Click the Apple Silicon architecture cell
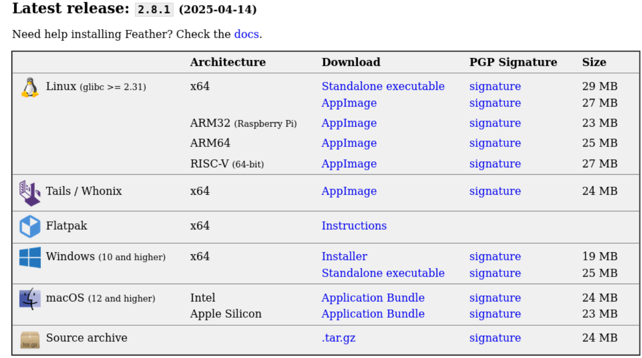 [226, 314]
